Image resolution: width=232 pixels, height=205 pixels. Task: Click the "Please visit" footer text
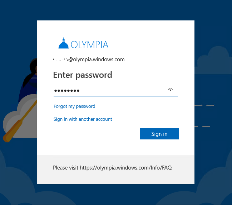point(65,167)
